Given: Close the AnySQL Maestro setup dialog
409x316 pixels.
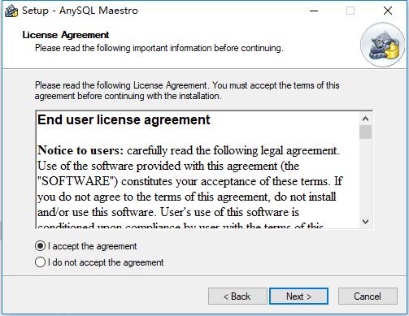Looking at the screenshot, I should pyautogui.click(x=388, y=11).
